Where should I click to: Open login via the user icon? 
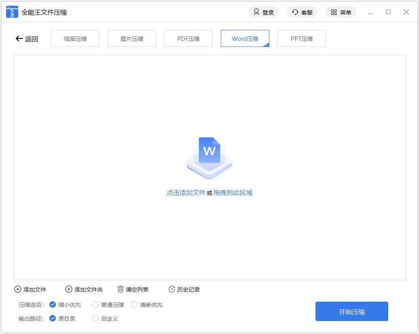click(x=256, y=12)
